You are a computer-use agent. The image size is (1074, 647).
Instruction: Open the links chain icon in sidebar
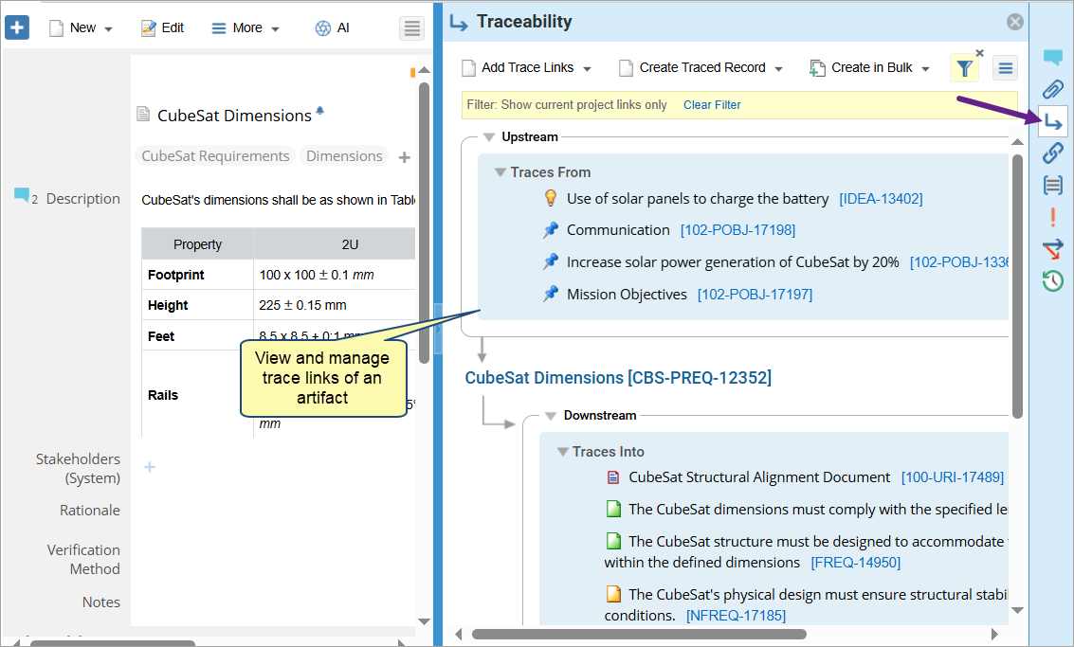coord(1052,153)
